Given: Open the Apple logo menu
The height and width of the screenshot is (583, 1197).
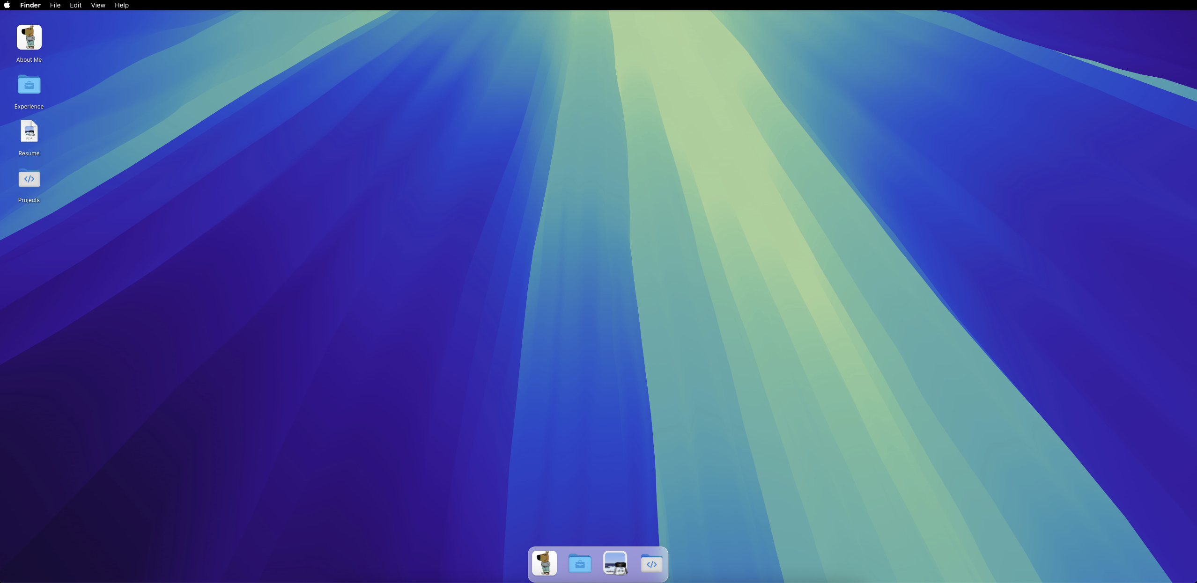Looking at the screenshot, I should tap(7, 5).
